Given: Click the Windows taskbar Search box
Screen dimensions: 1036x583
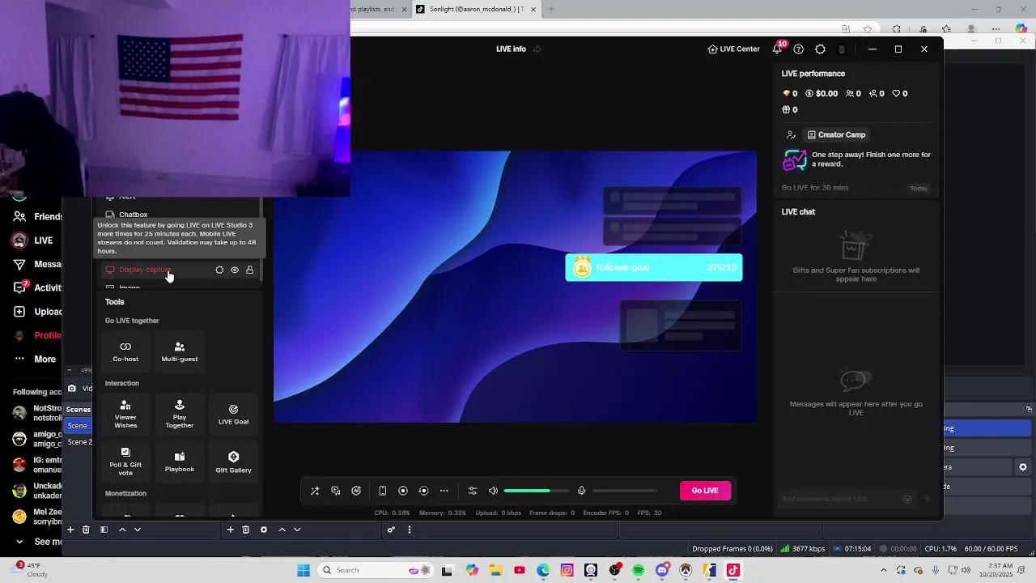Looking at the screenshot, I should click(x=375, y=570).
